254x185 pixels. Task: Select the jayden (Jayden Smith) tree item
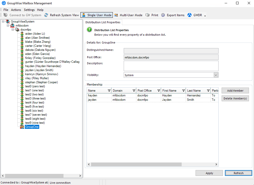click(x=39, y=70)
